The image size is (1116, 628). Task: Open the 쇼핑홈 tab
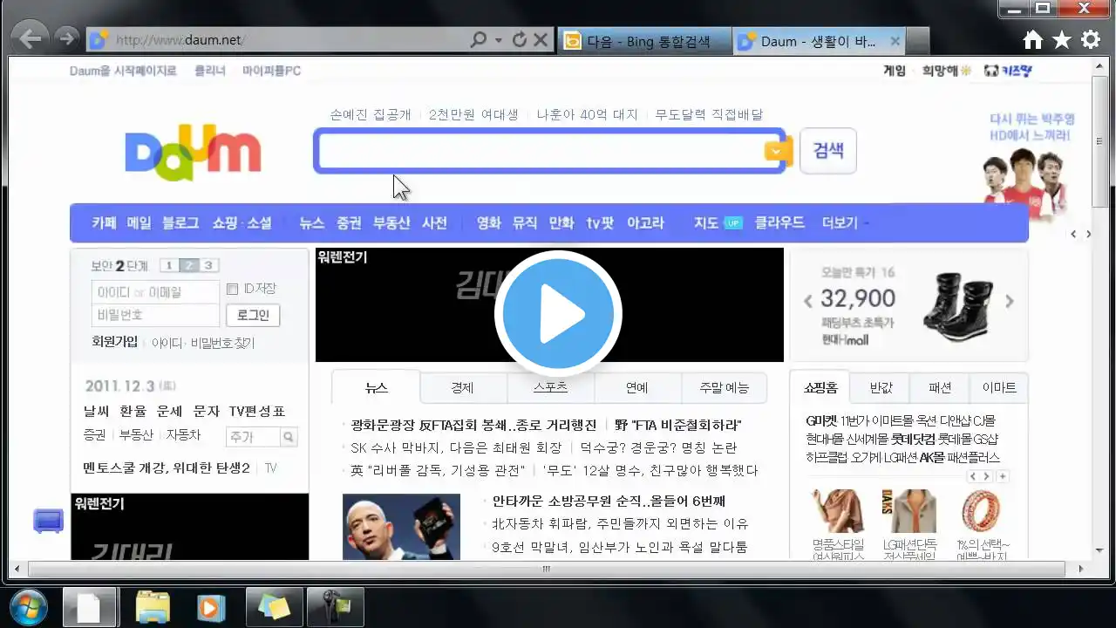(820, 388)
